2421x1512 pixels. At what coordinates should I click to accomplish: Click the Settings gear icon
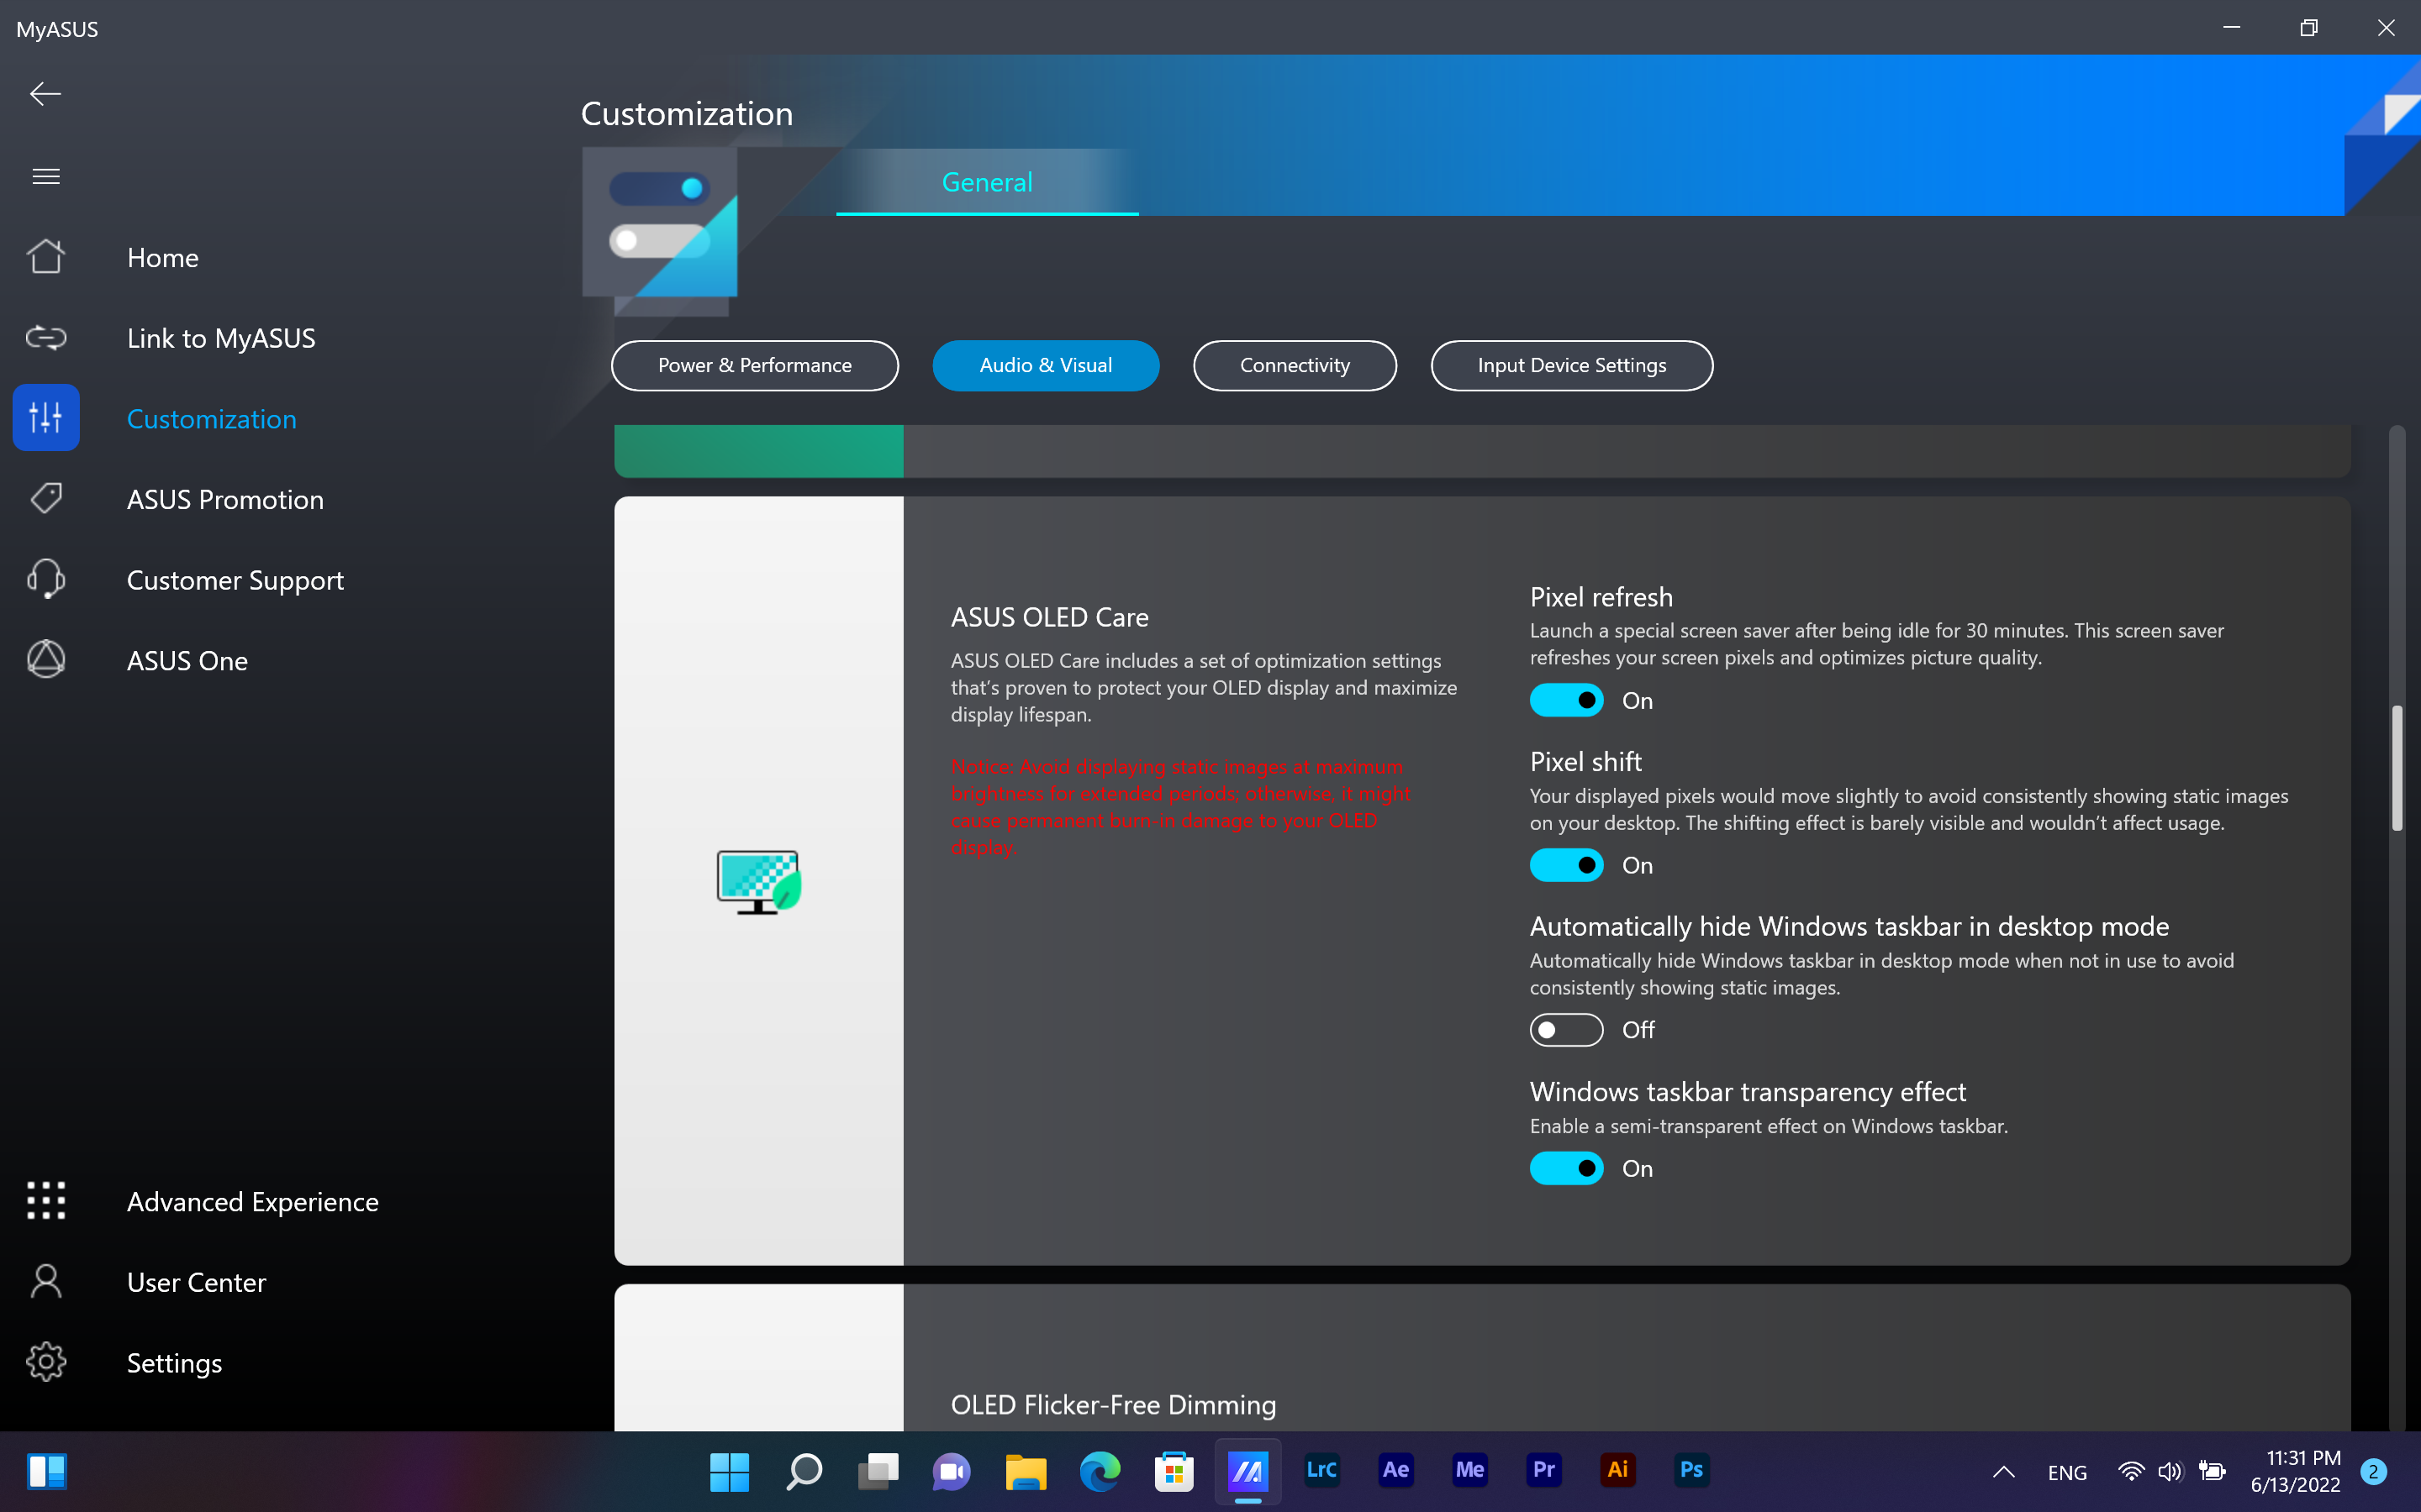coord(46,1362)
